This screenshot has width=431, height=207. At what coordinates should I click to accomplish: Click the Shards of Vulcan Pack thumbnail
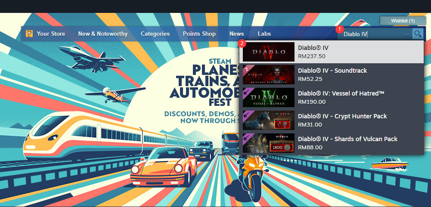(269, 143)
